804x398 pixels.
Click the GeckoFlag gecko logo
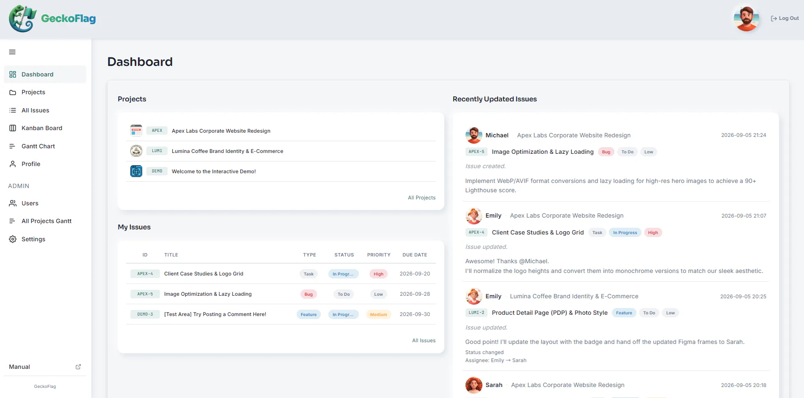pyautogui.click(x=22, y=19)
